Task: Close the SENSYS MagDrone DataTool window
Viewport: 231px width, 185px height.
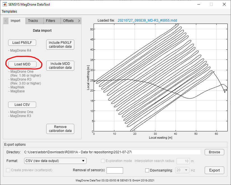Action: pyautogui.click(x=224, y=4)
